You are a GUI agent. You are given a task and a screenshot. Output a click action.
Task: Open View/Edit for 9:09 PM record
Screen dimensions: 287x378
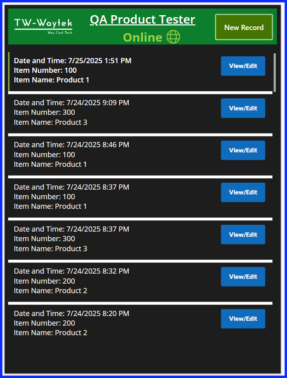coord(243,108)
